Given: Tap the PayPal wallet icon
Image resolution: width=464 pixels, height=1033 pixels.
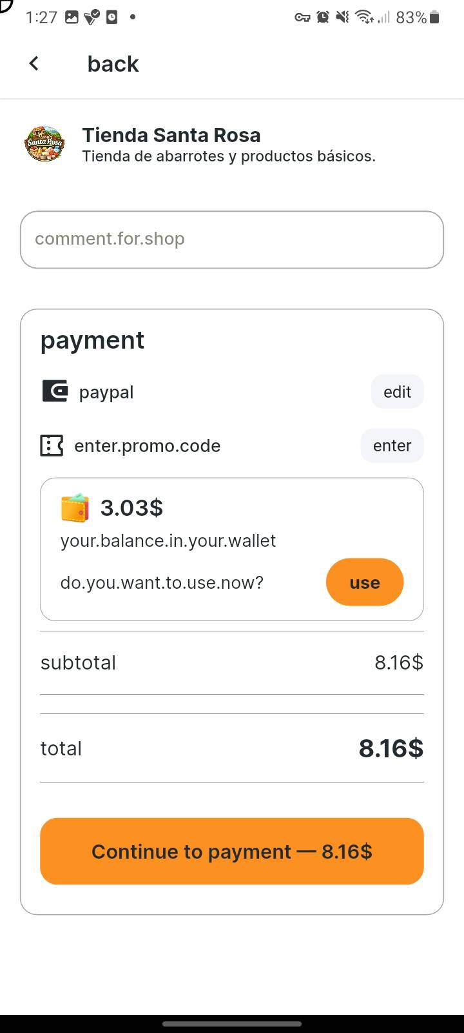Looking at the screenshot, I should [55, 391].
